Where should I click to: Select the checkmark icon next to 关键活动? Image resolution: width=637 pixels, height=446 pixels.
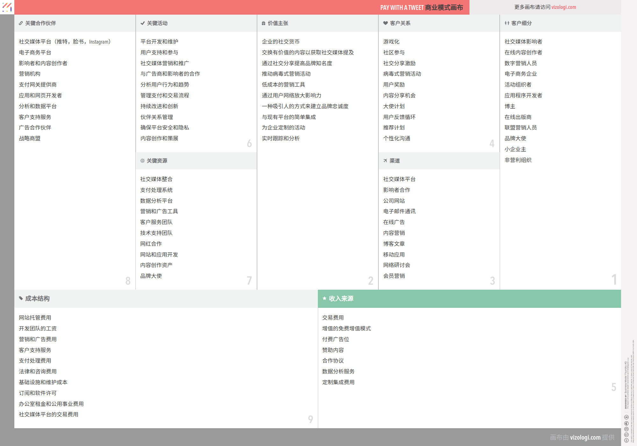click(142, 23)
